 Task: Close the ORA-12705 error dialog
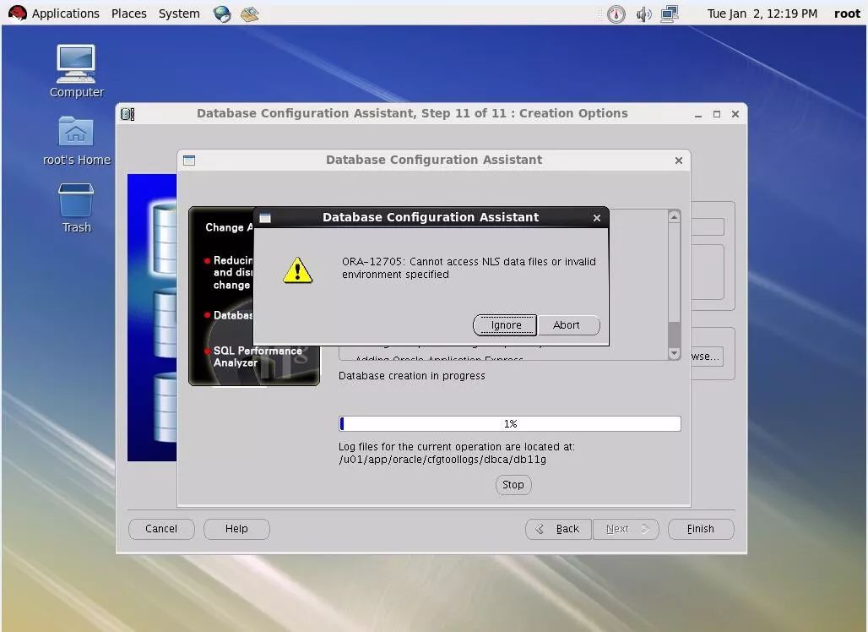tap(597, 218)
